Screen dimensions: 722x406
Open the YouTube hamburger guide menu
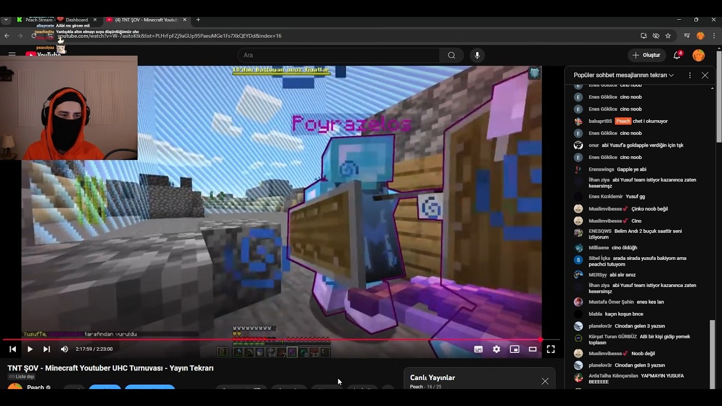point(12,55)
